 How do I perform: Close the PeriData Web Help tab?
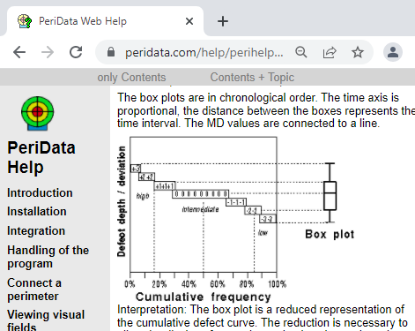189,21
